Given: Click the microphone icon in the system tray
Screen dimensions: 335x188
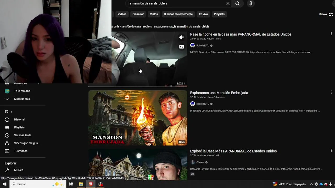Looking at the screenshot, I should 331,184.
